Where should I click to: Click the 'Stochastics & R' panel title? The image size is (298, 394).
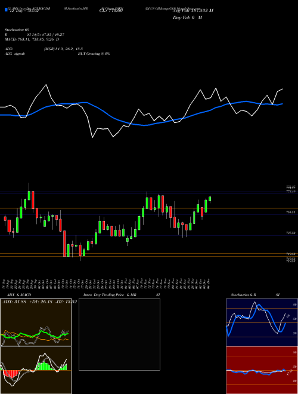click(x=244, y=295)
